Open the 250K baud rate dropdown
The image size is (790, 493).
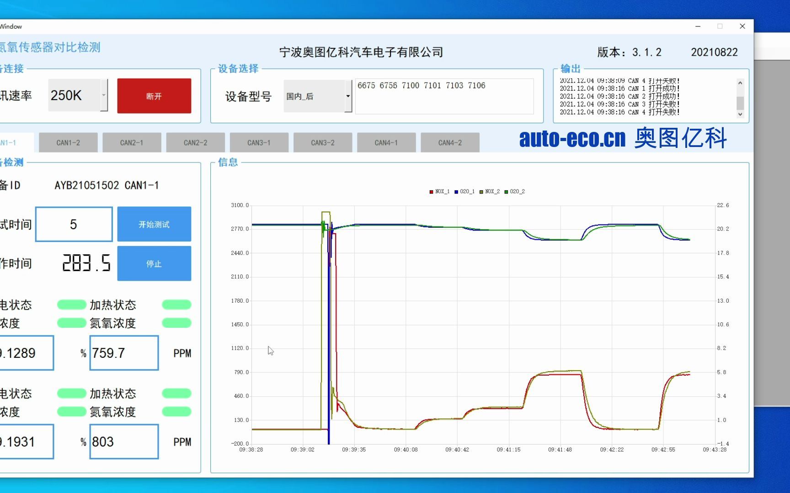[x=104, y=95]
